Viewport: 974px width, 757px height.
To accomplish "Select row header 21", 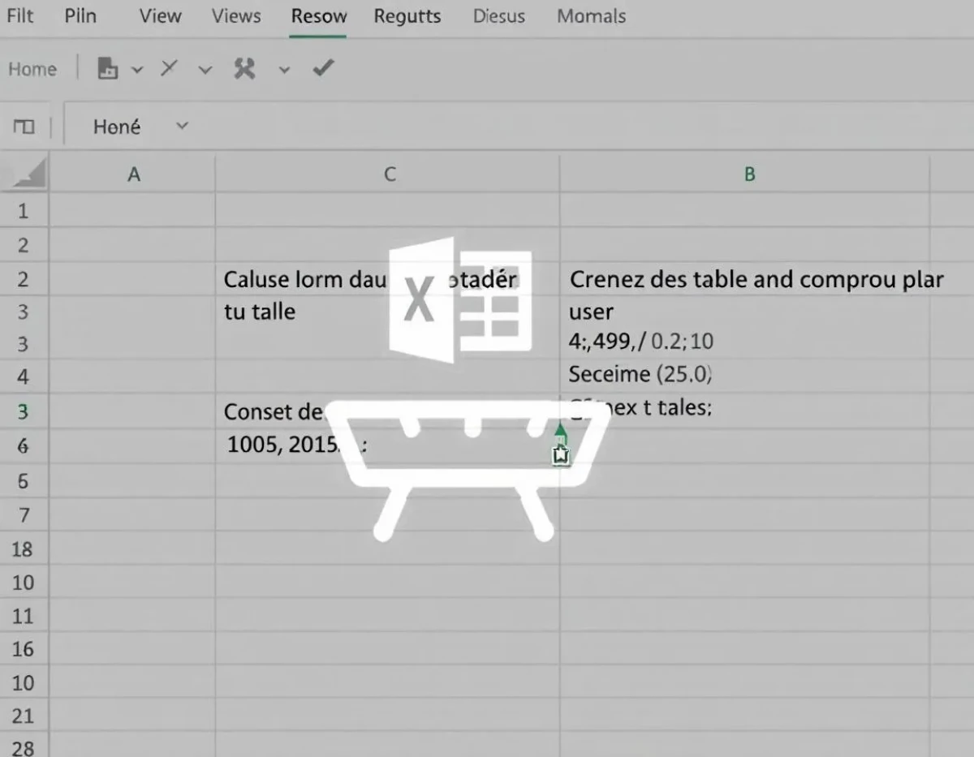I will pyautogui.click(x=23, y=715).
